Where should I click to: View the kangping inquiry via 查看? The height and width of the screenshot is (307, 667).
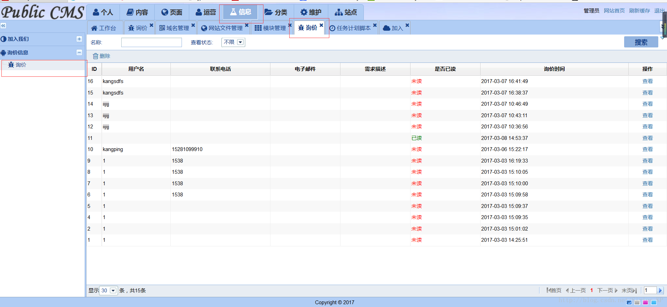pos(647,149)
